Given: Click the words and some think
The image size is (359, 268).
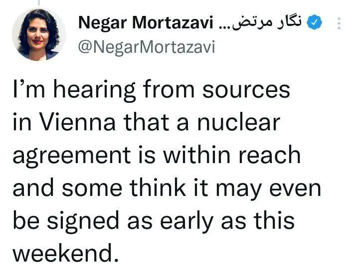Looking at the screenshot, I should pyautogui.click(x=99, y=188).
